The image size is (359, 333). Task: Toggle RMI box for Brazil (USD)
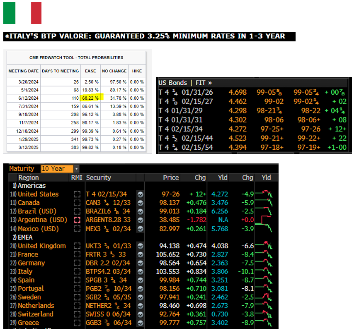(77, 211)
